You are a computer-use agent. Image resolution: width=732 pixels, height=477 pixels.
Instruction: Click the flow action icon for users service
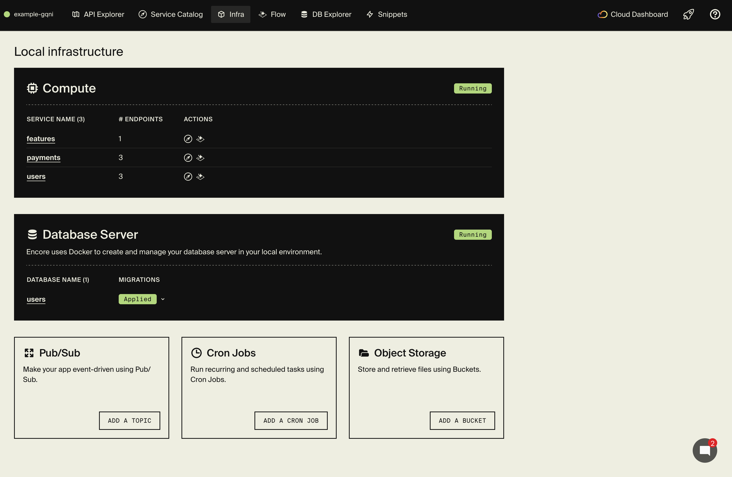(200, 177)
